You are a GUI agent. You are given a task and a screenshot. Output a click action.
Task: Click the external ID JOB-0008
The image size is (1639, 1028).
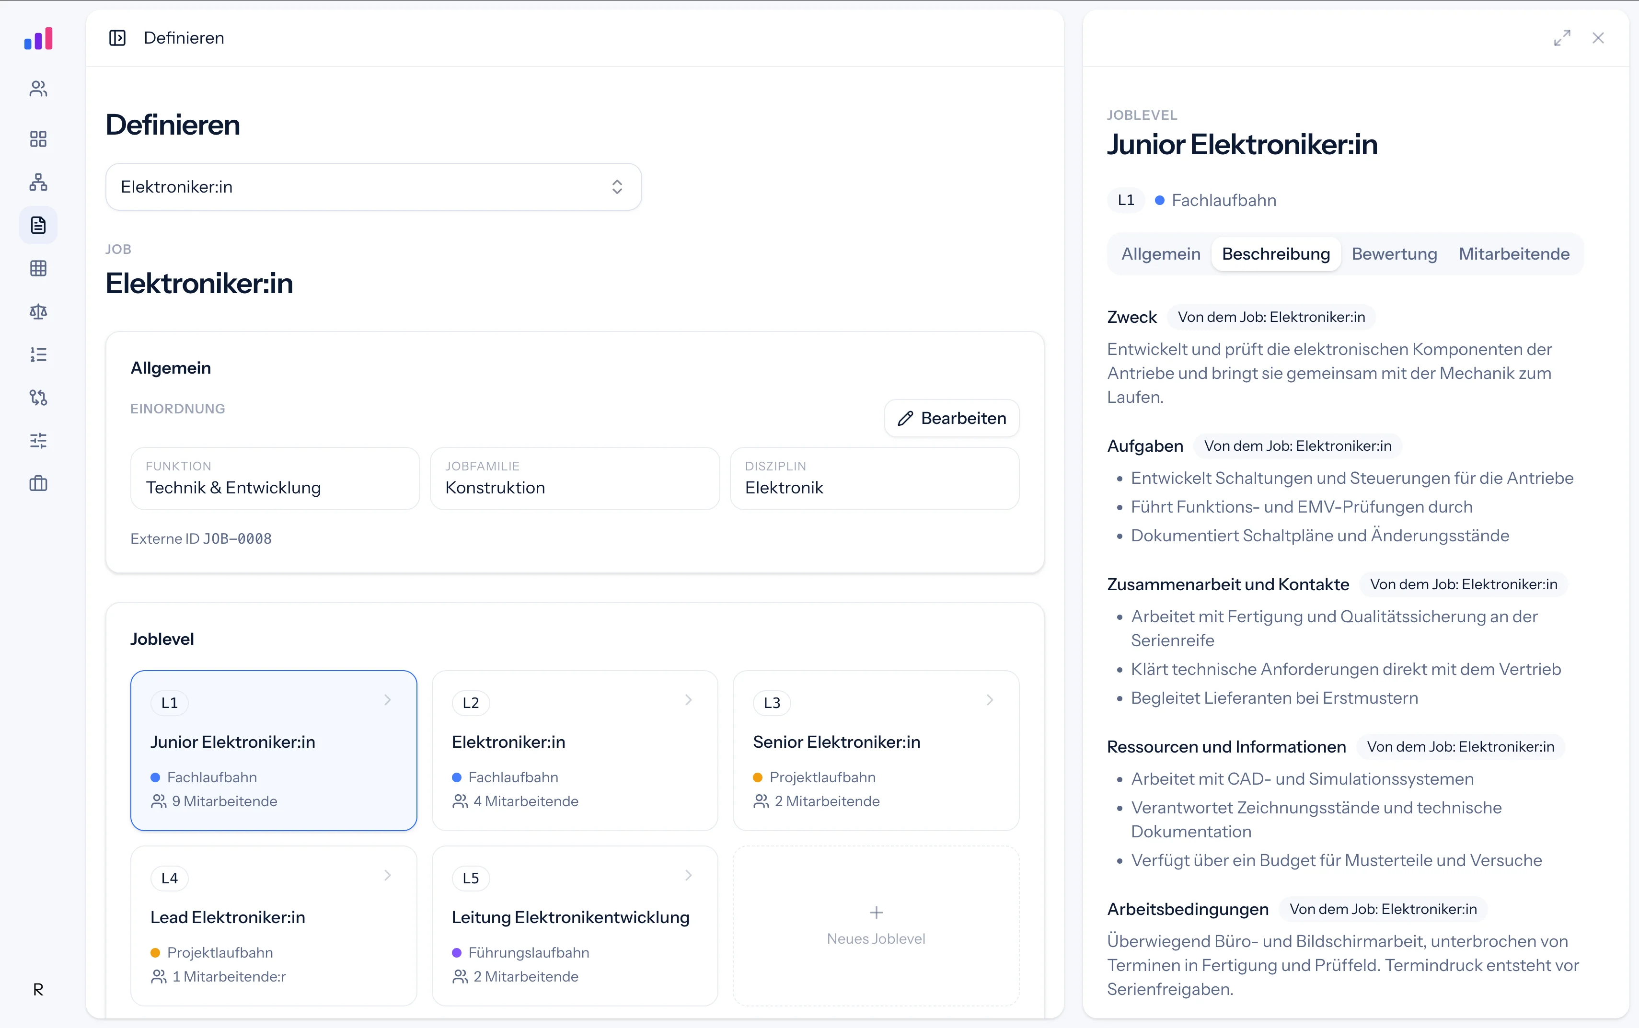pos(237,538)
